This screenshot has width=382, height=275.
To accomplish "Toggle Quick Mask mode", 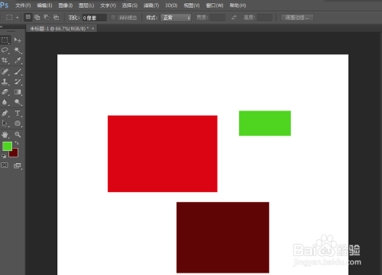I will point(5,165).
